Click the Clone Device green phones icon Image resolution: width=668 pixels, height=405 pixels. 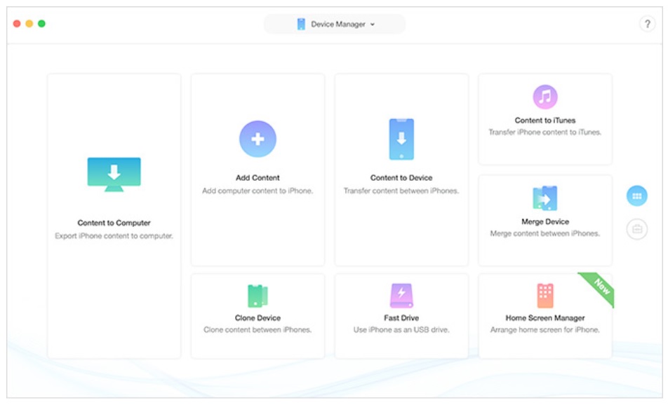click(x=258, y=296)
